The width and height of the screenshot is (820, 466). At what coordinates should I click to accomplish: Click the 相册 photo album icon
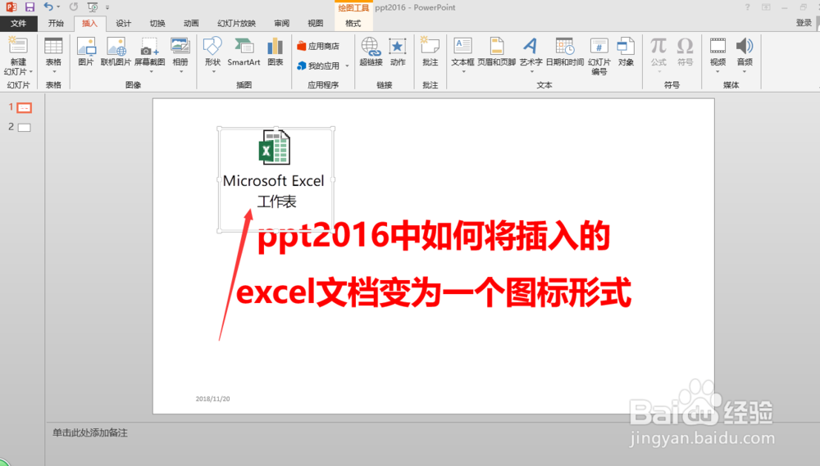[180, 46]
